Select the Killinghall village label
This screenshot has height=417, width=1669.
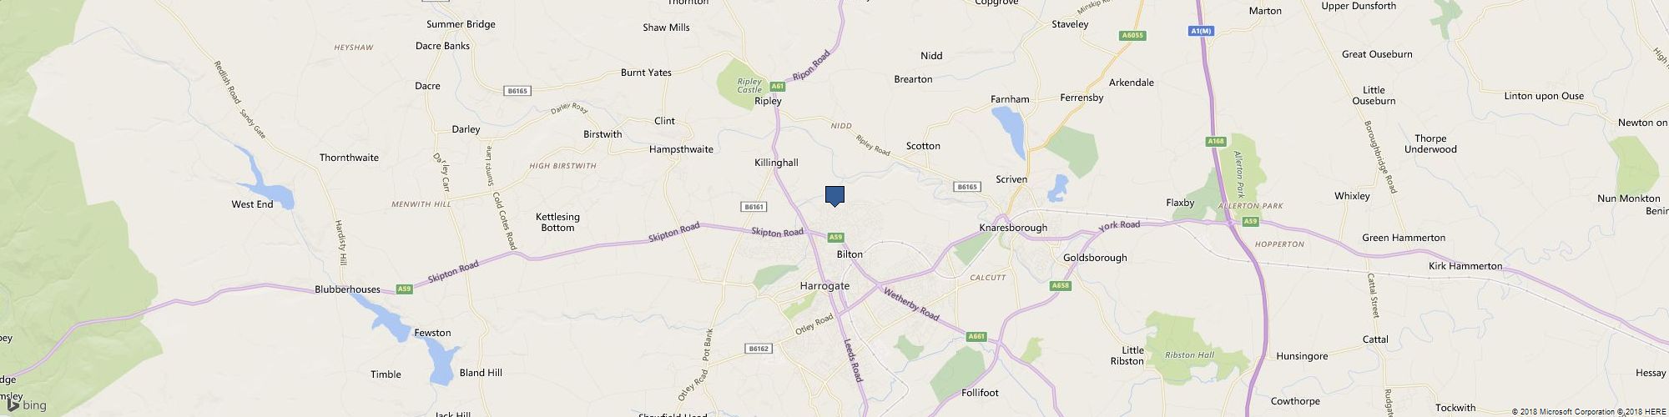(x=776, y=163)
